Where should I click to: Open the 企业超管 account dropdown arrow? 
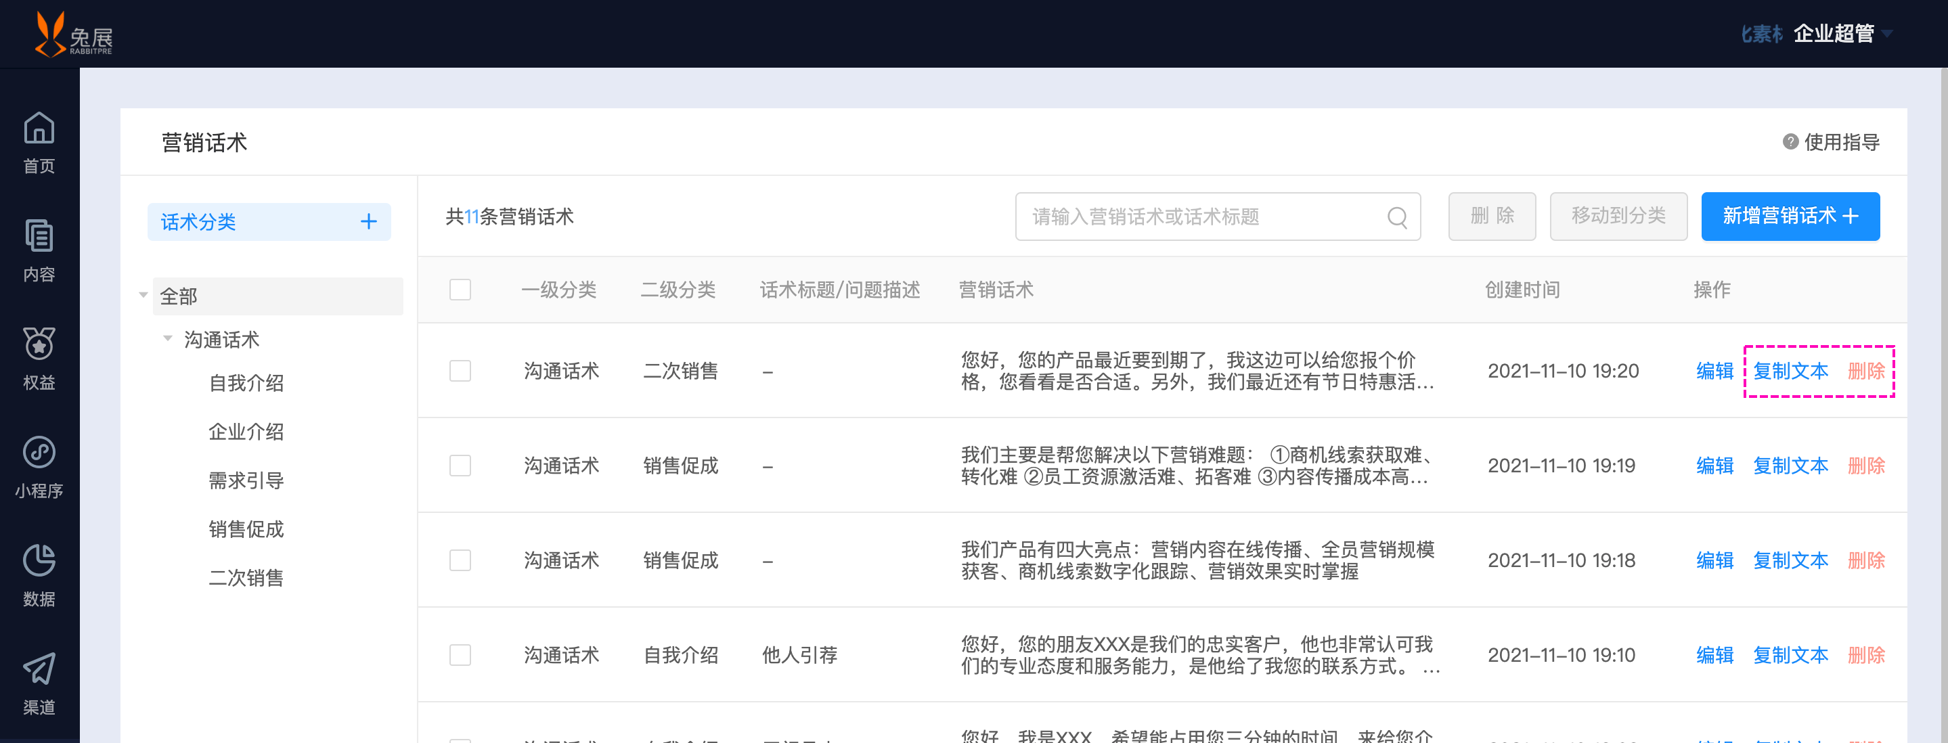1887,34
